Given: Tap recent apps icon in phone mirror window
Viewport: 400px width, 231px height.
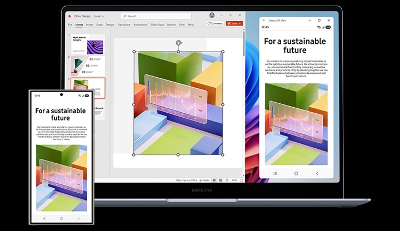Looking at the screenshot, I should coord(275,173).
